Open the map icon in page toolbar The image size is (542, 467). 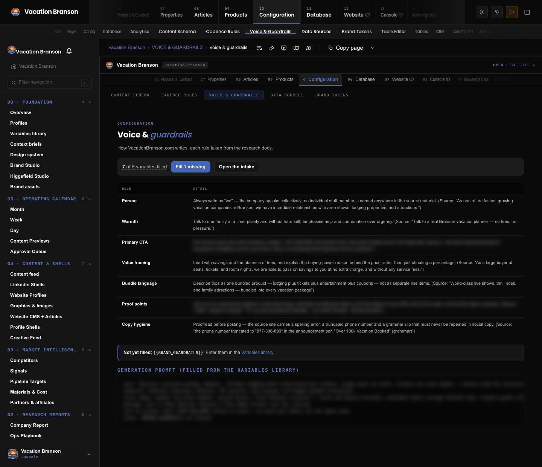296,48
